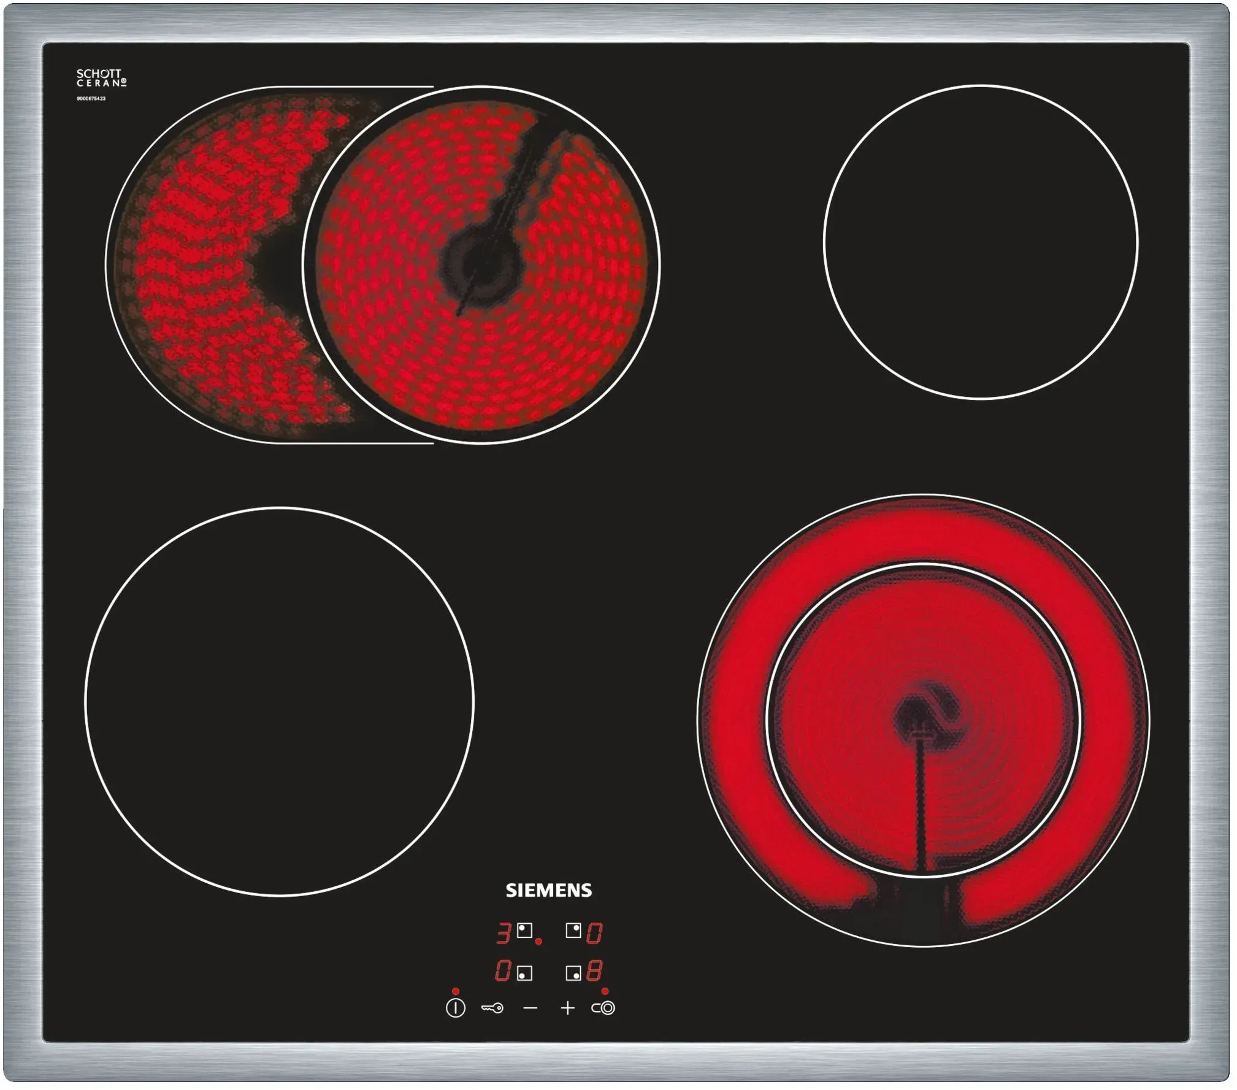Select the top-right hotplate selector square
The height and width of the screenshot is (1090, 1237).
pos(573,931)
